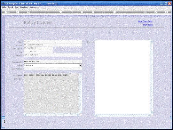Click the Submit menu item
This screenshot has height=130, width=173.
[10, 7]
